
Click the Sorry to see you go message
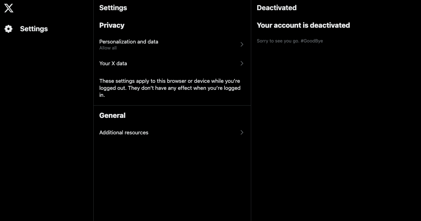[278, 41]
